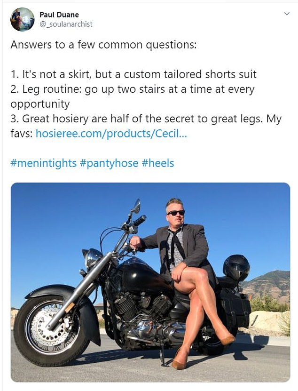Expand the tweet options chevron
The width and height of the screenshot is (298, 391).
tap(287, 14)
